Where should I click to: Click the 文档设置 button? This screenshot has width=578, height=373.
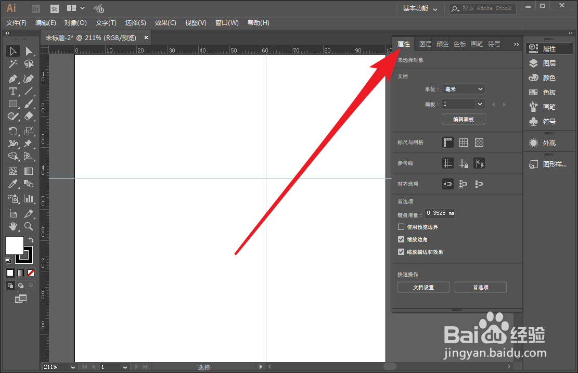click(423, 287)
